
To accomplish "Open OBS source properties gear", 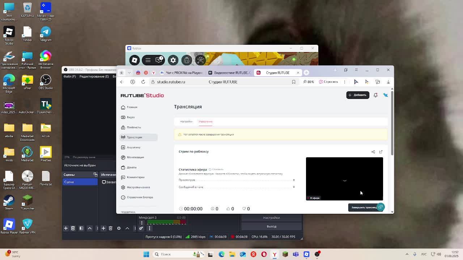I will [119, 228].
